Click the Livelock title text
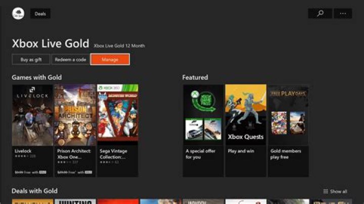 click(24, 150)
